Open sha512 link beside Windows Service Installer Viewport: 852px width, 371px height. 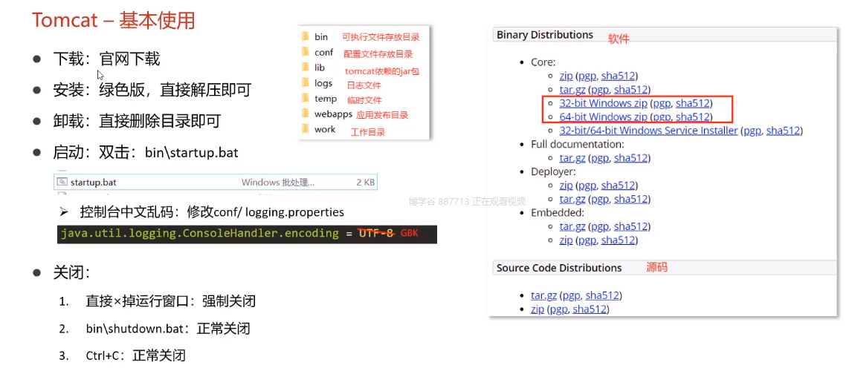point(783,130)
